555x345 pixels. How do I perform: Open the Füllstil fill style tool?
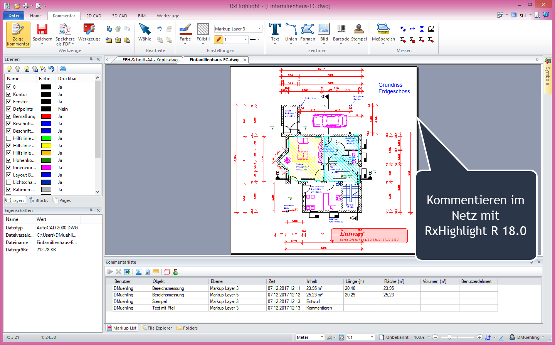[203, 30]
